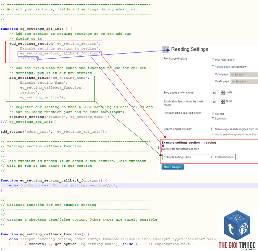Viewport: 258px width, 251px height.
Task: Click the 'Example setting Name' string in code
Action: 42,83
